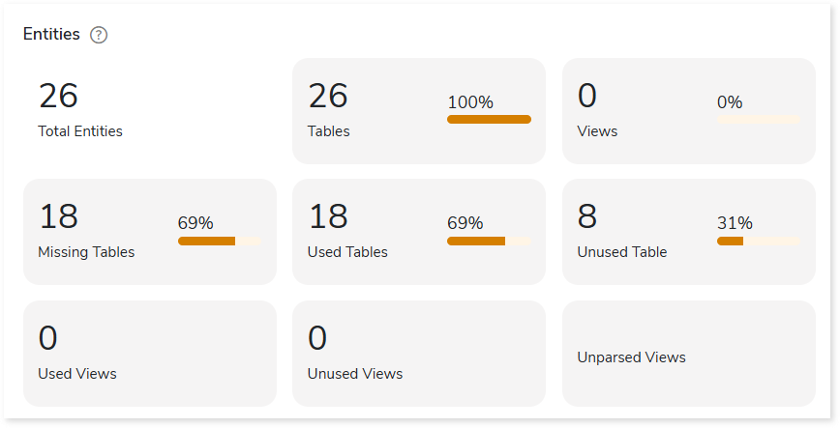Select the Unused Views card
Screen dimensions: 840x428
419,353
